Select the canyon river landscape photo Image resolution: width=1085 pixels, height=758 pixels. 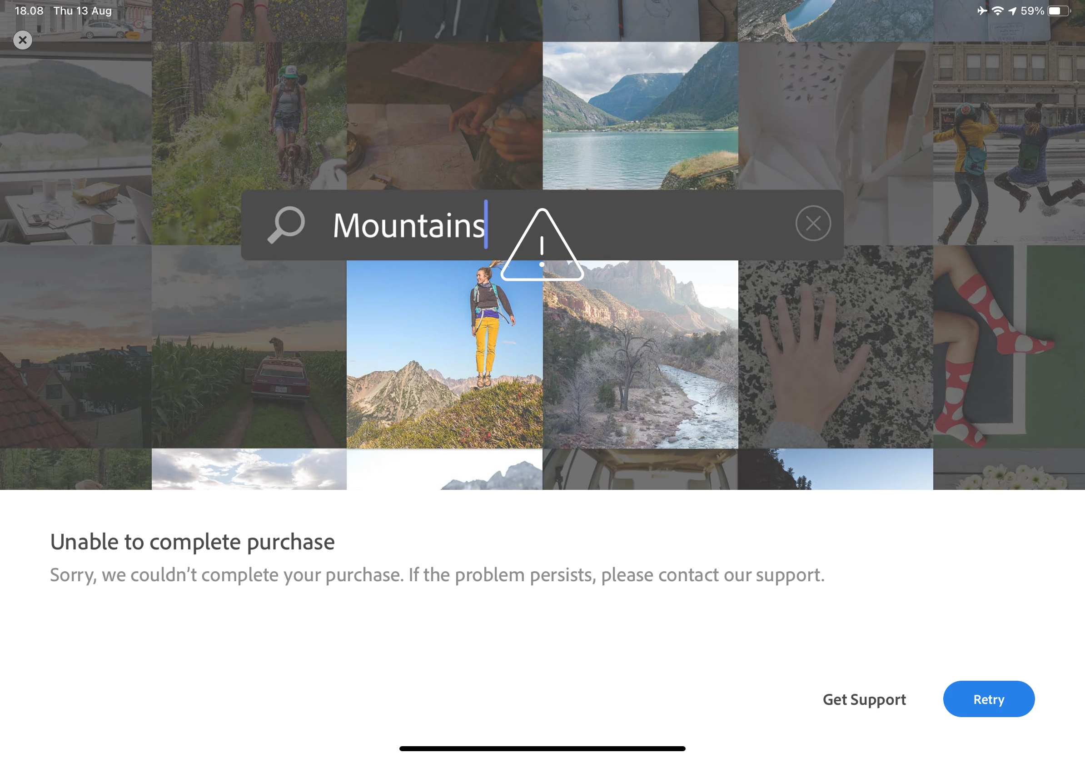tap(640, 354)
